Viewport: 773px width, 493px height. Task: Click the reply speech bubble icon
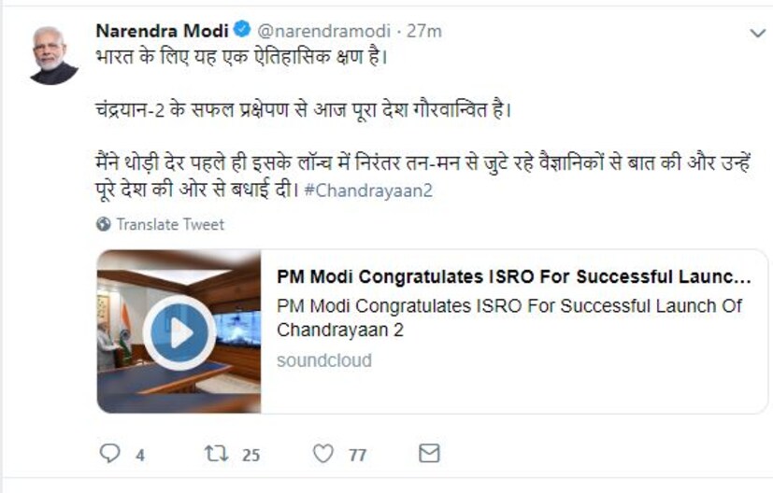point(109,454)
